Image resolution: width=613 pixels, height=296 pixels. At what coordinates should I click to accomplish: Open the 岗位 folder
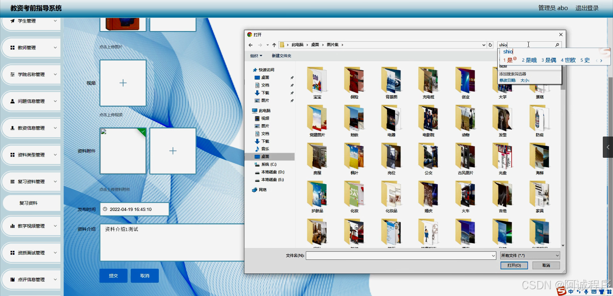(x=391, y=159)
